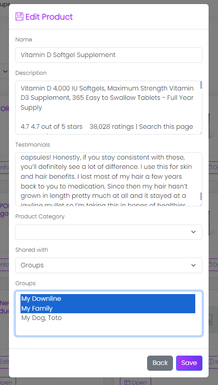Click empty area of Groups listbox
The width and height of the screenshot is (218, 385).
click(x=108, y=328)
